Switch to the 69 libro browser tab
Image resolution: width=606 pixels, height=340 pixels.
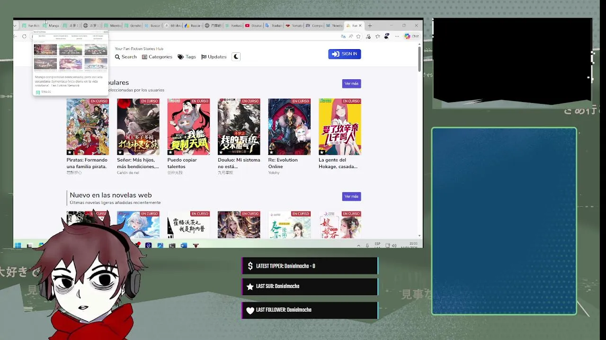pos(173,25)
